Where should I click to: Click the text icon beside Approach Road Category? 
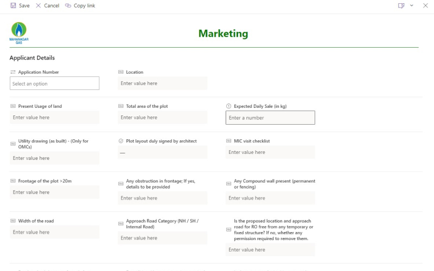[120, 223]
